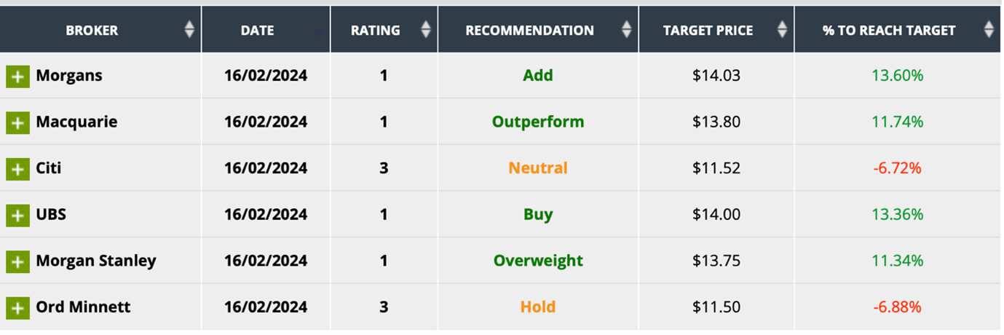Expand the Morgan Stanley broker row
This screenshot has height=335, width=1004.
[17, 261]
